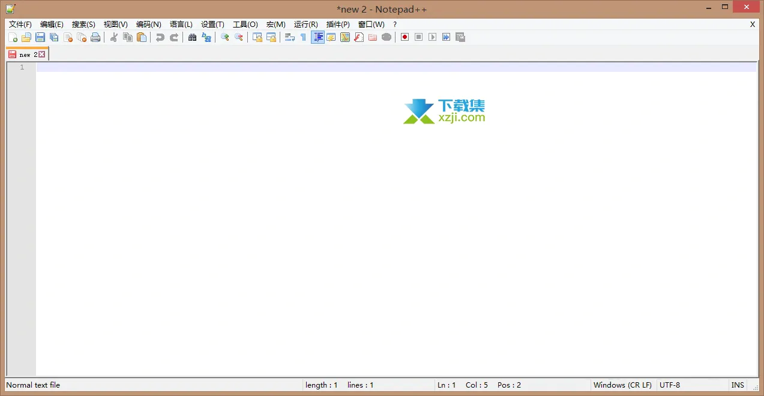
Task: Open the Find dialog
Action: point(192,37)
